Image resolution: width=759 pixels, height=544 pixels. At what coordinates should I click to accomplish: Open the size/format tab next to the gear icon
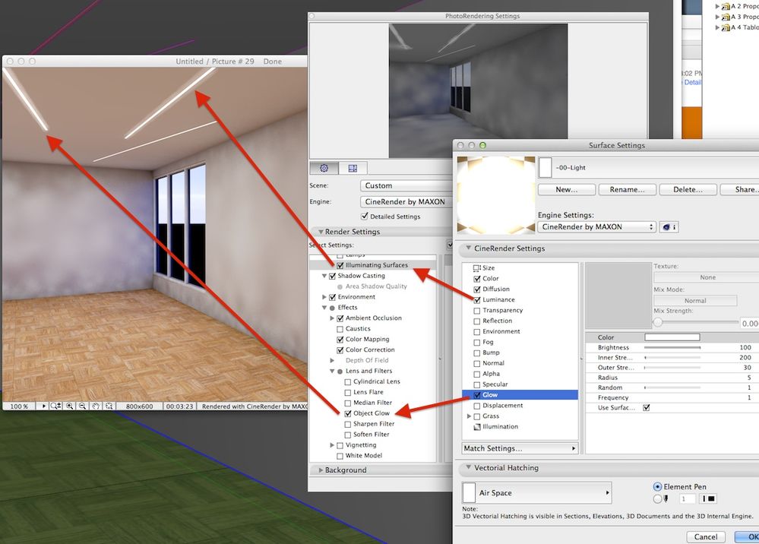point(353,168)
